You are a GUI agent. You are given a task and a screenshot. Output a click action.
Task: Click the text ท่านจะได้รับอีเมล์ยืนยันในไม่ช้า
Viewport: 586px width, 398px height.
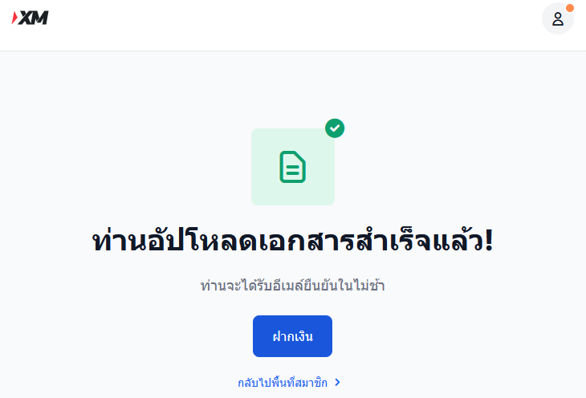tap(293, 286)
